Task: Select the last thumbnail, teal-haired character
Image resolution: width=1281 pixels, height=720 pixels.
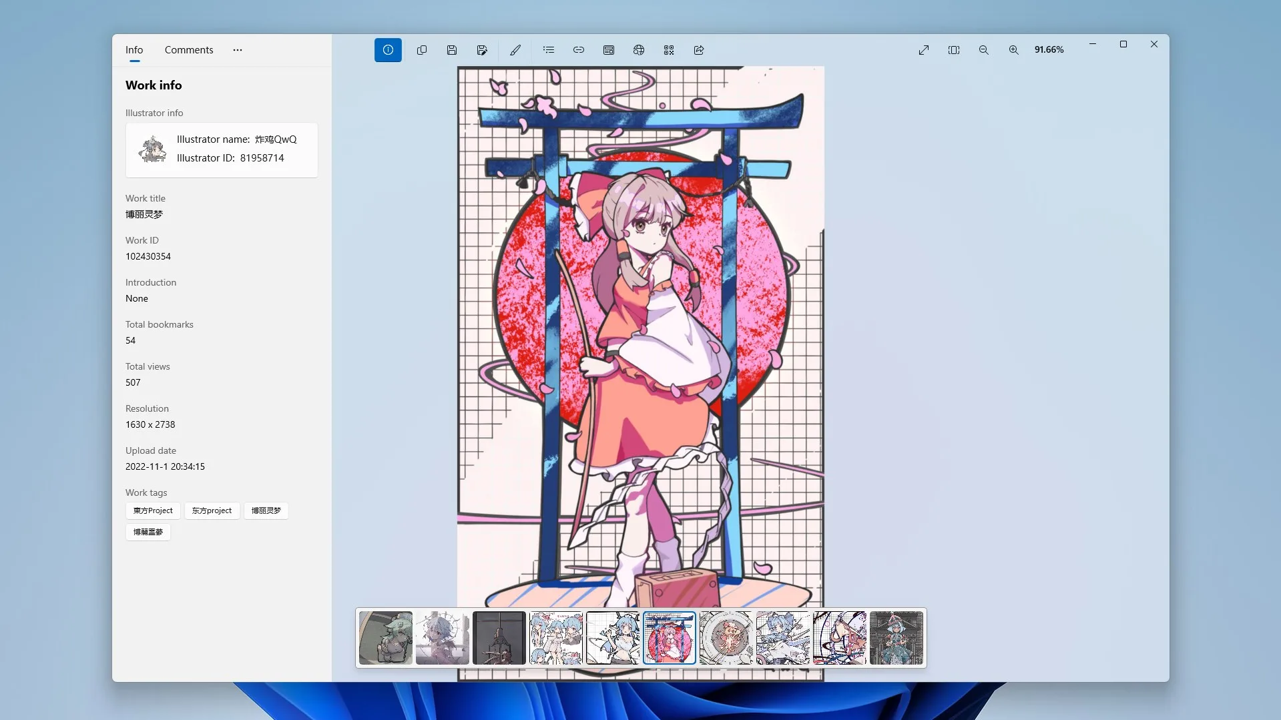Action: pos(896,638)
